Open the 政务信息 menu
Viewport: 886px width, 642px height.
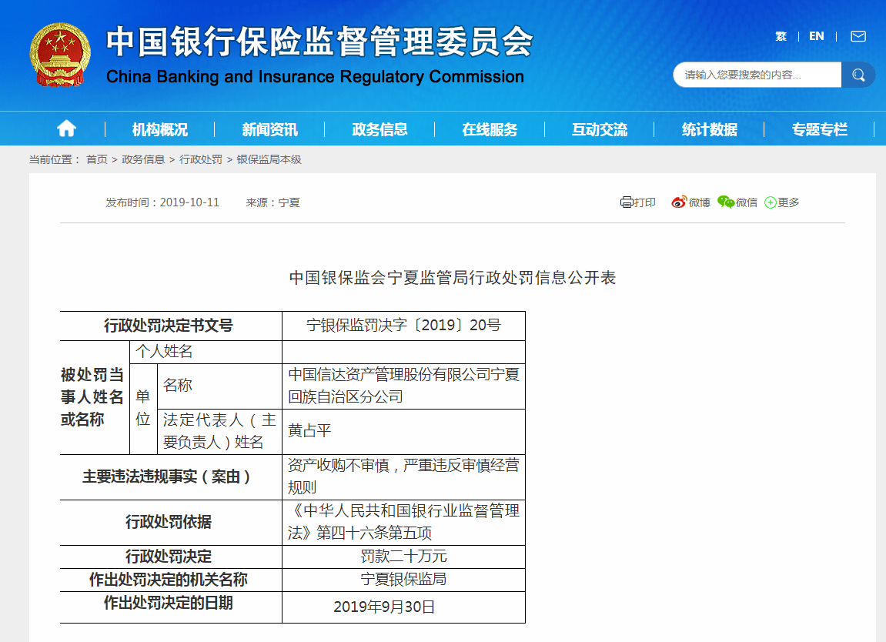tap(379, 129)
